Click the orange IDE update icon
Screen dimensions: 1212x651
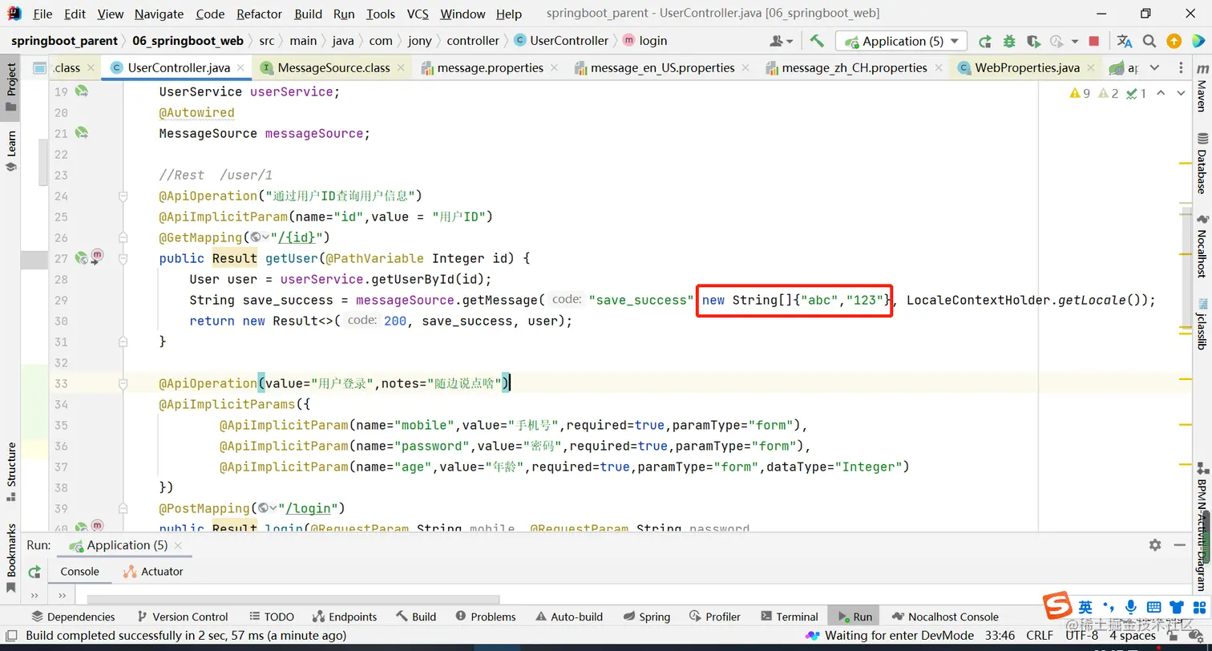[1174, 41]
